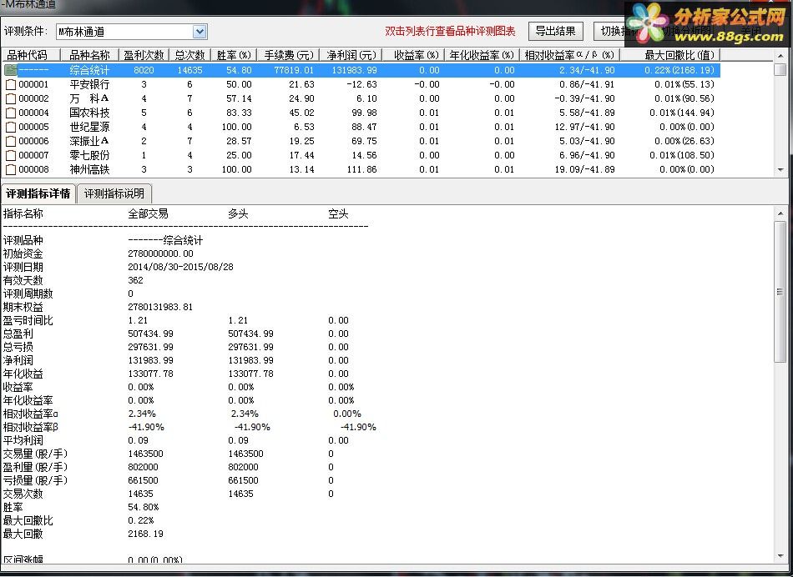
Task: Click the details panel scrollbar thumb
Action: [780, 291]
